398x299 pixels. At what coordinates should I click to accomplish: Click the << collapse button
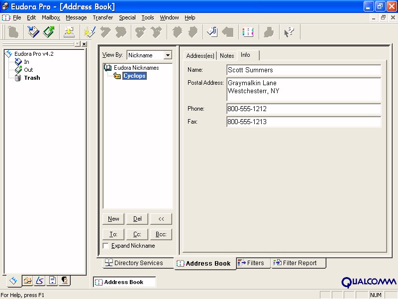click(x=161, y=219)
